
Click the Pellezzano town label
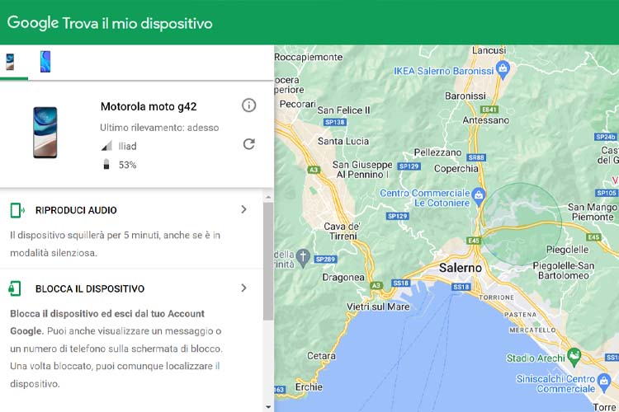click(437, 152)
